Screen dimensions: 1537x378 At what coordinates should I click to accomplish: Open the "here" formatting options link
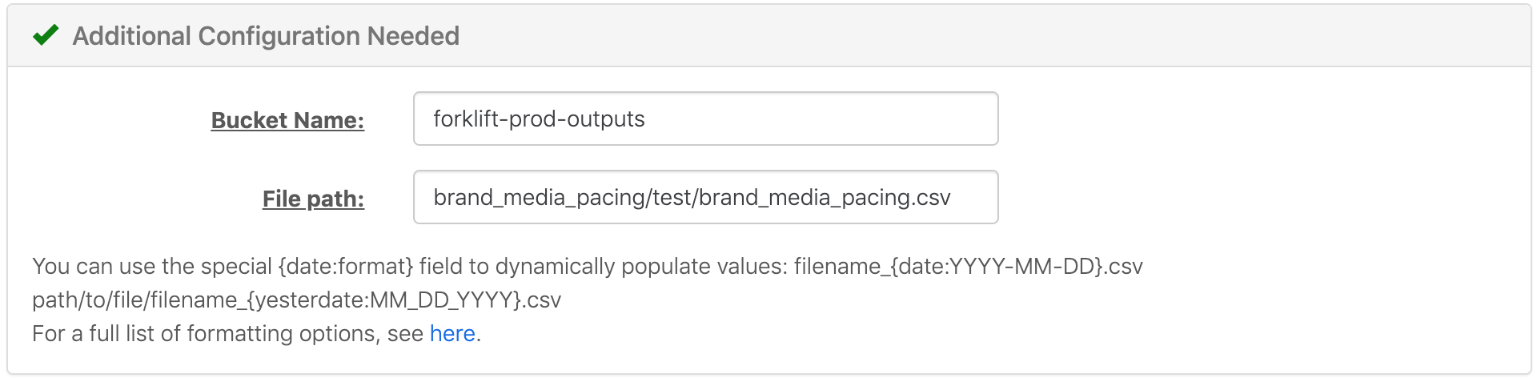[452, 333]
